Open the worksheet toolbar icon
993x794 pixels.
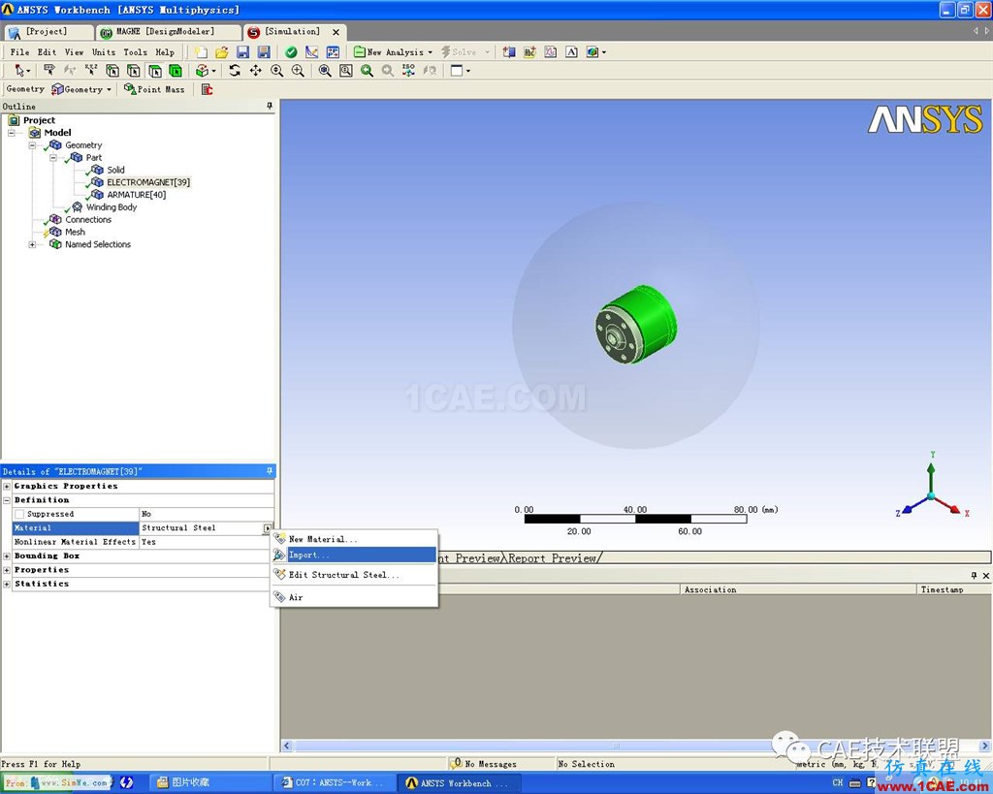[333, 52]
